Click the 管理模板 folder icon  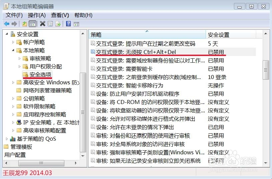coord(6,147)
